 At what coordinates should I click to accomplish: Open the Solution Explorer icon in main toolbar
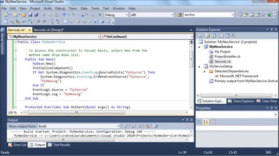(240, 15)
